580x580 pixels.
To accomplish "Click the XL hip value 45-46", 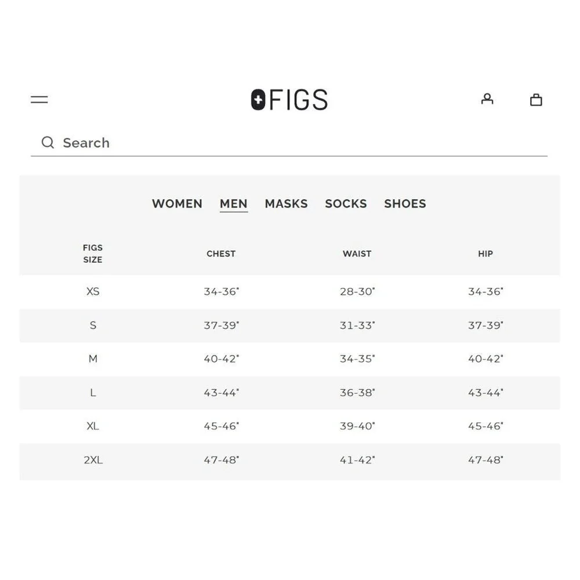I will (485, 426).
